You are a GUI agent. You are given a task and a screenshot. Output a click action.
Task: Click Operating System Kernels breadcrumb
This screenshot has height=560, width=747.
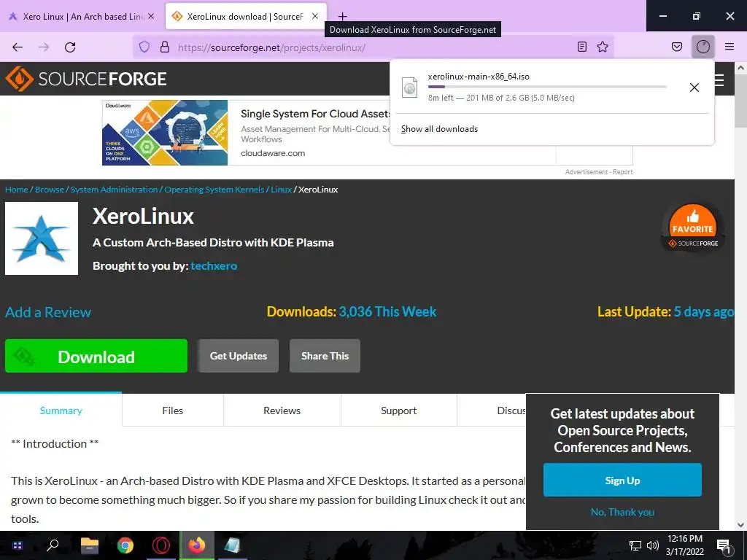[214, 190]
